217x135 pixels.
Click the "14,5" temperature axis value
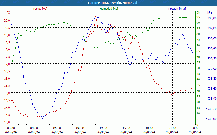point(7,100)
